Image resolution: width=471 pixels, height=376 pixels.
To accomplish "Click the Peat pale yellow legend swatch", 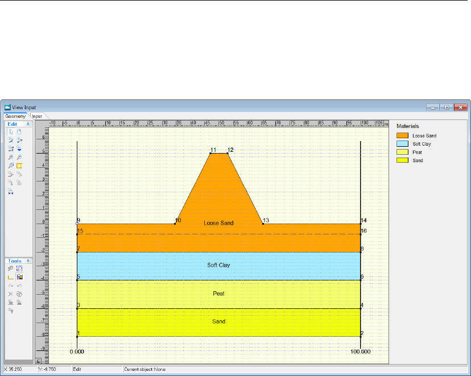I will pyautogui.click(x=403, y=152).
